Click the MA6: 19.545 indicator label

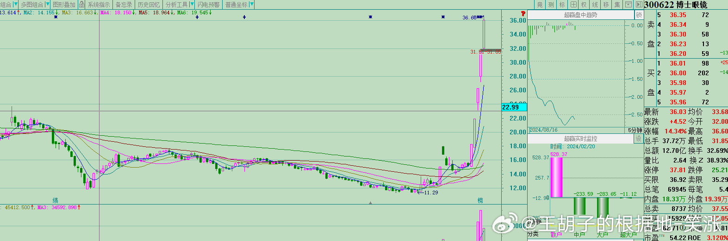click(x=194, y=13)
